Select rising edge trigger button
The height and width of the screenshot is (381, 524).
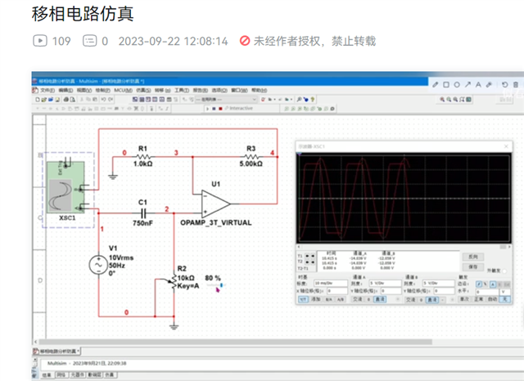pos(478,285)
